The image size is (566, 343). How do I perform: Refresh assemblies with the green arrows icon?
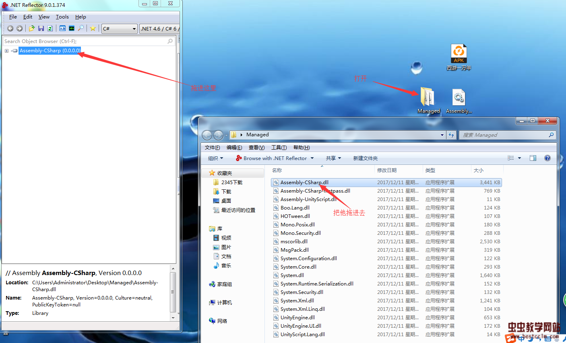[x=50, y=29]
